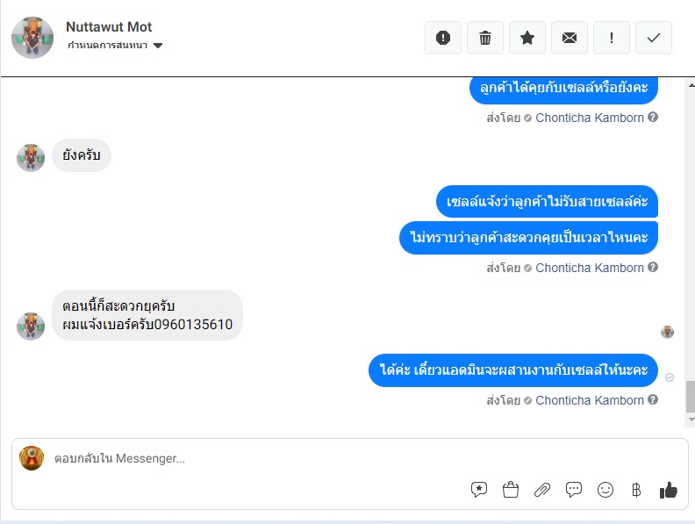
Task: Open quick reply chat bubble icon
Action: pos(574,490)
